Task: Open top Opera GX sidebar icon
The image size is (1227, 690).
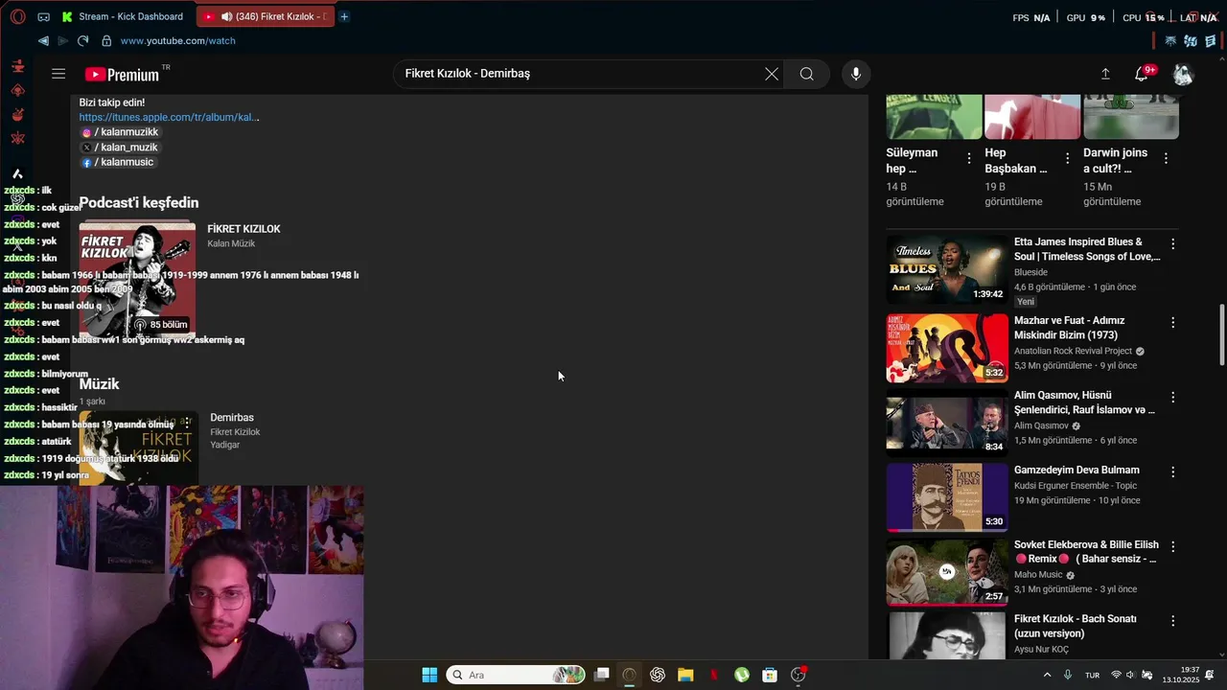Action: [x=17, y=67]
